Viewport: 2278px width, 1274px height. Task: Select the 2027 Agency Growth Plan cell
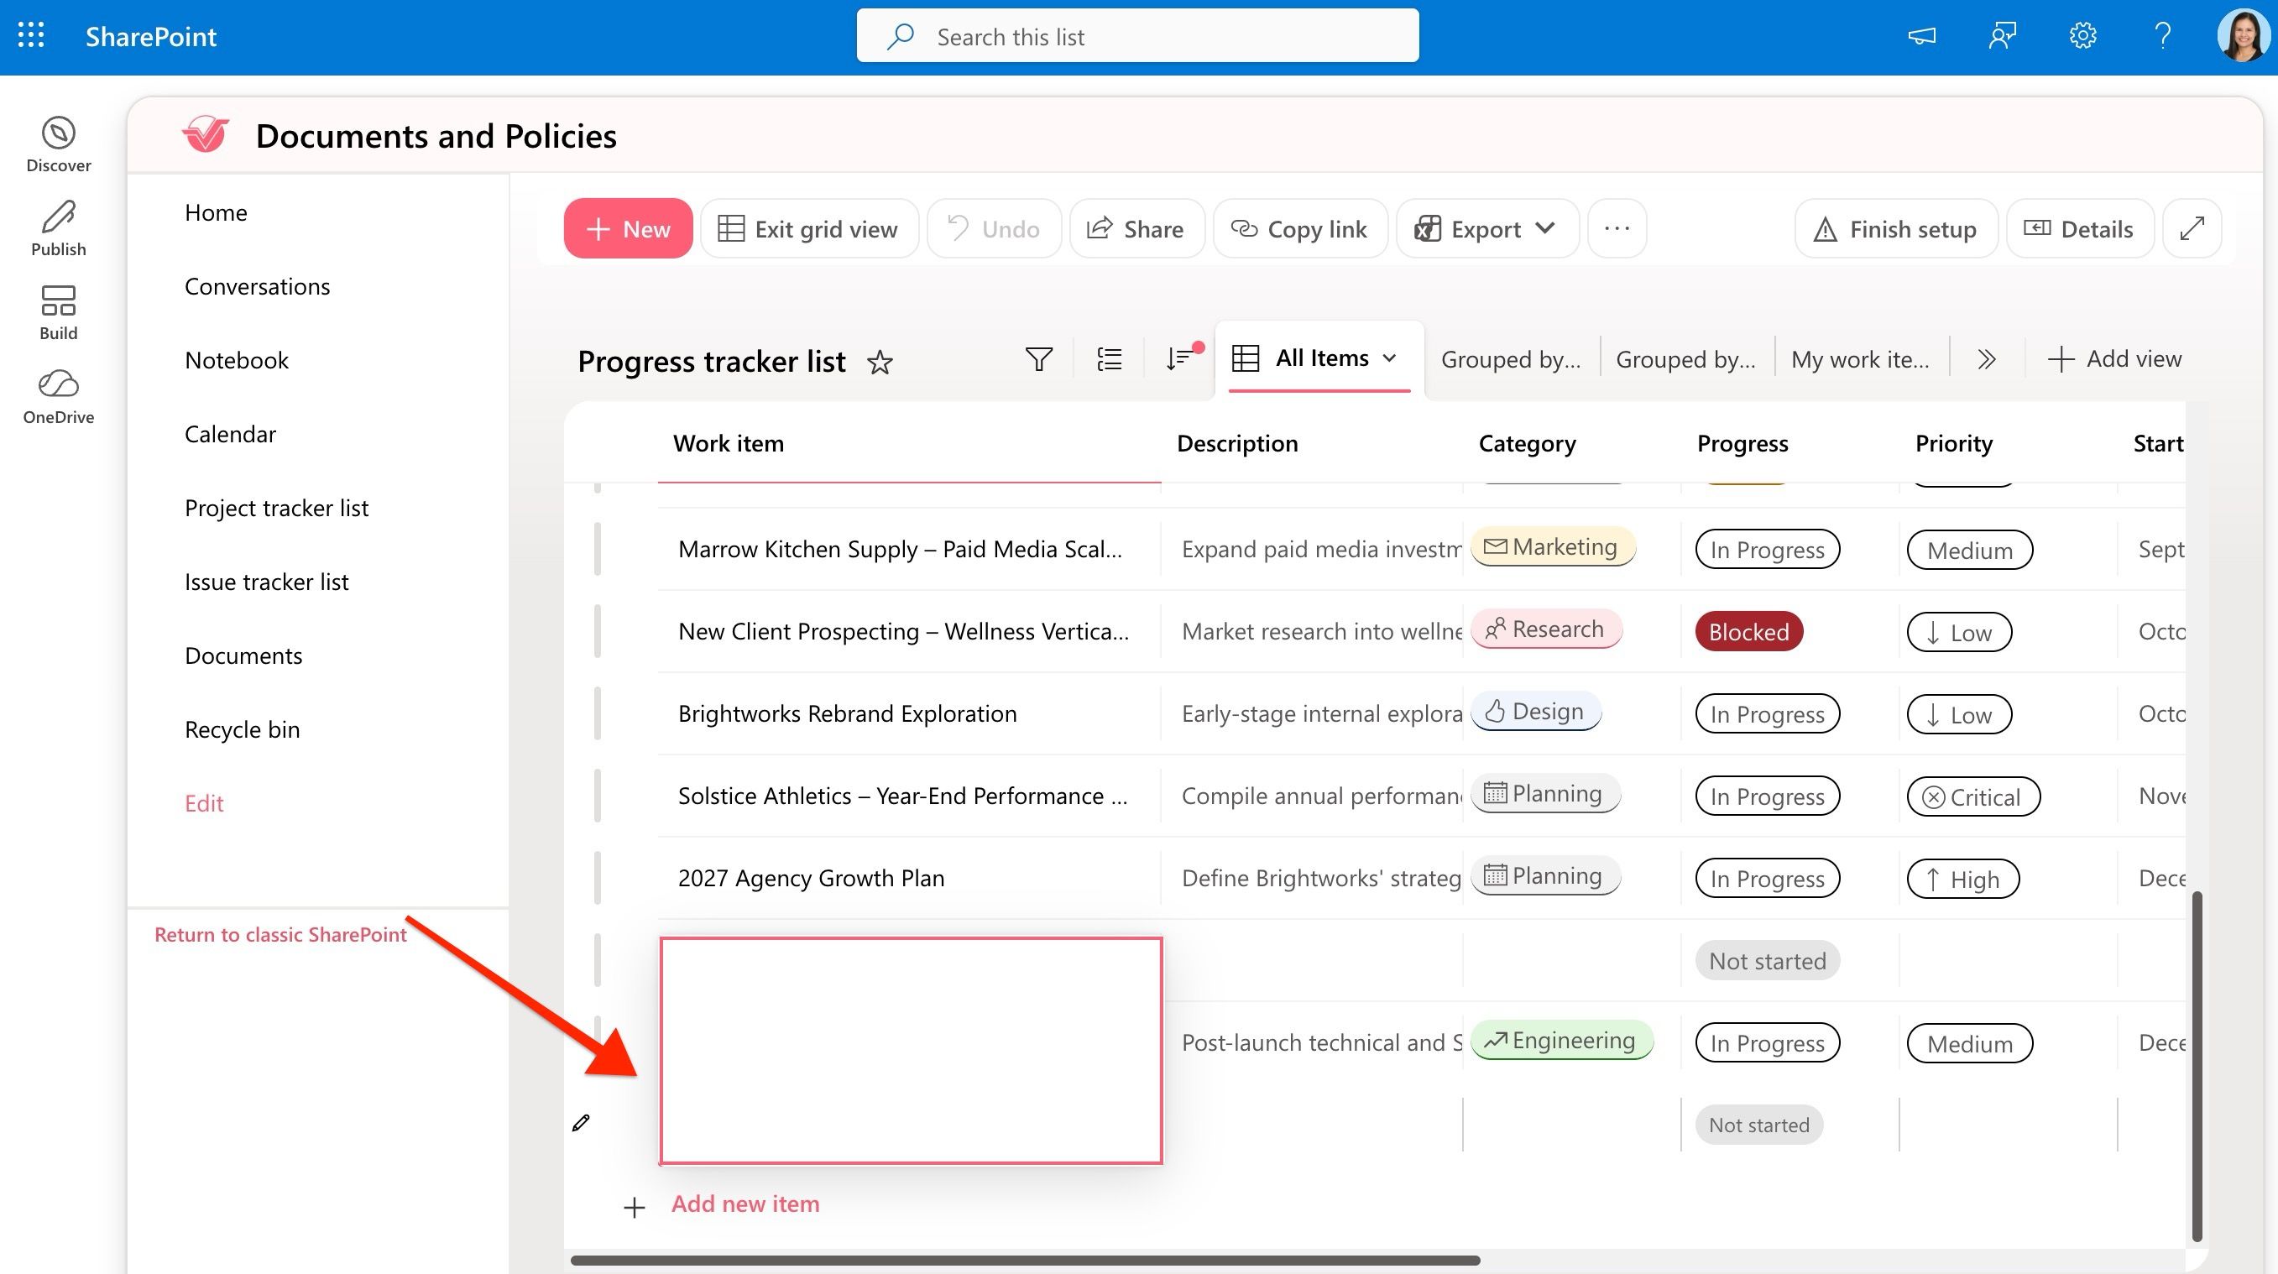[909, 878]
